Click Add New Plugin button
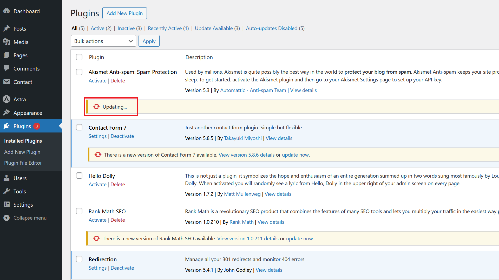The height and width of the screenshot is (280, 499). (x=124, y=13)
